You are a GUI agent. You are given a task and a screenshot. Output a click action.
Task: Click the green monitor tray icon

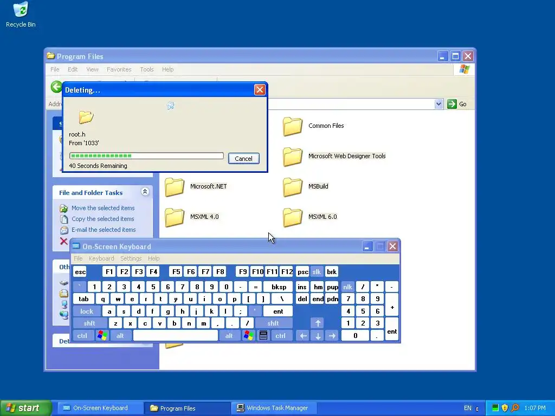(495, 408)
